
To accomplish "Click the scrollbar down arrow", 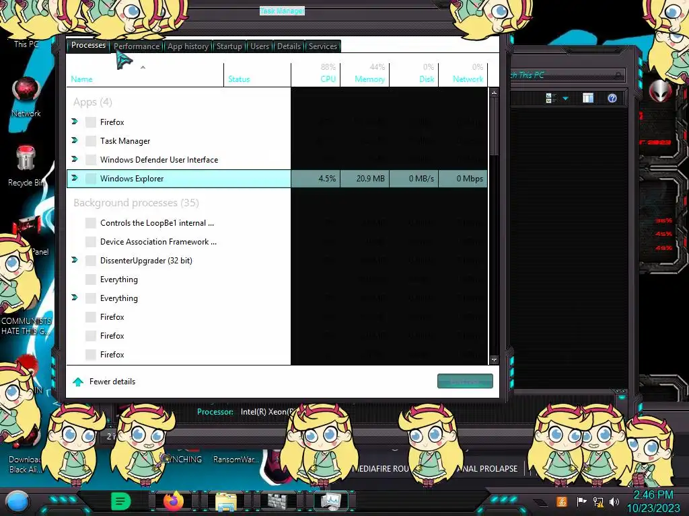I will pyautogui.click(x=495, y=359).
